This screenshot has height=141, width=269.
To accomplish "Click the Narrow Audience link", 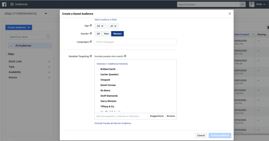I will 122,123.
